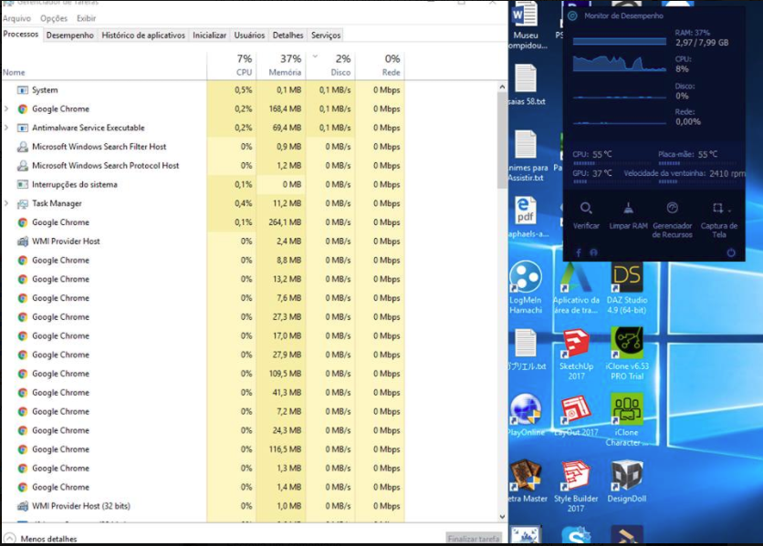Screen dimensions: 763x546
Task: Sort by the Rede column header
Action: (380, 65)
